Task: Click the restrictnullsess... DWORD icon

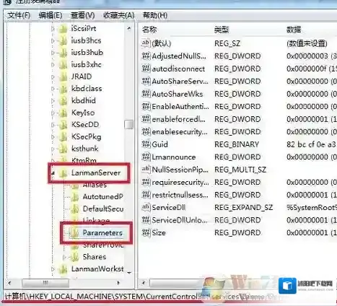Action: pos(146,195)
